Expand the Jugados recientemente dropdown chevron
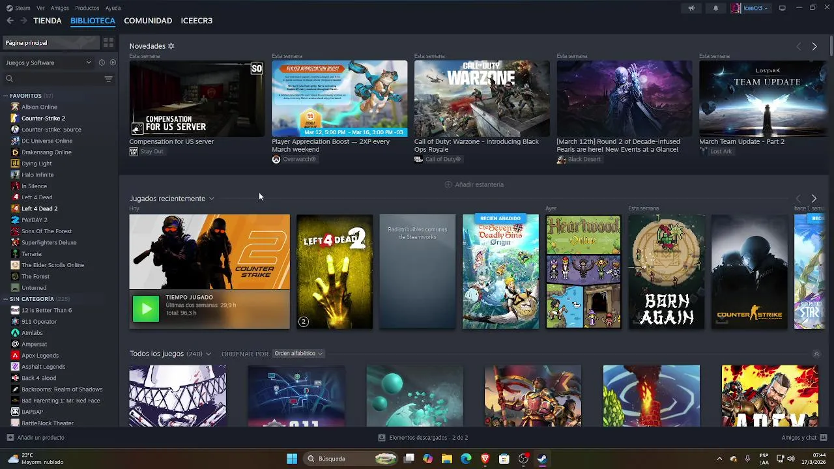 point(211,199)
